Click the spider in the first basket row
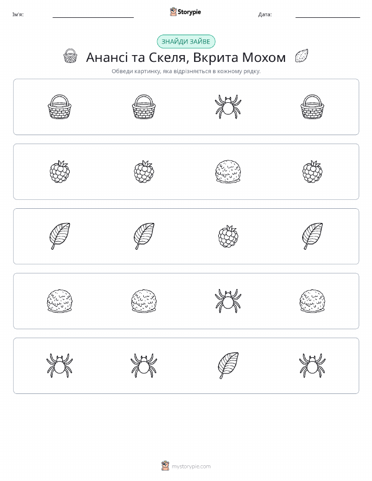 [x=228, y=107]
